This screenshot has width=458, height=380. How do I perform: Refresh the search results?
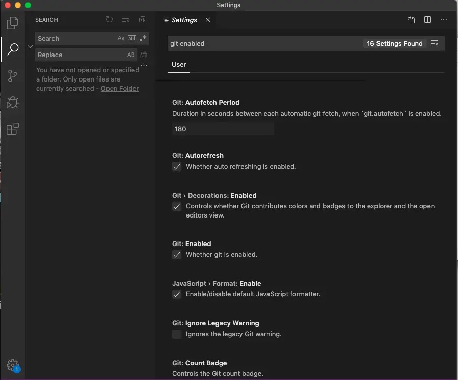point(110,20)
